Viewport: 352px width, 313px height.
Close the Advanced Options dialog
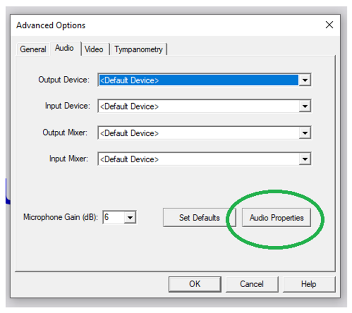[329, 25]
